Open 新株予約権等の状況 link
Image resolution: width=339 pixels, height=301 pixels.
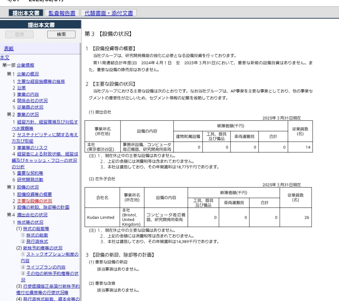tap(42, 248)
